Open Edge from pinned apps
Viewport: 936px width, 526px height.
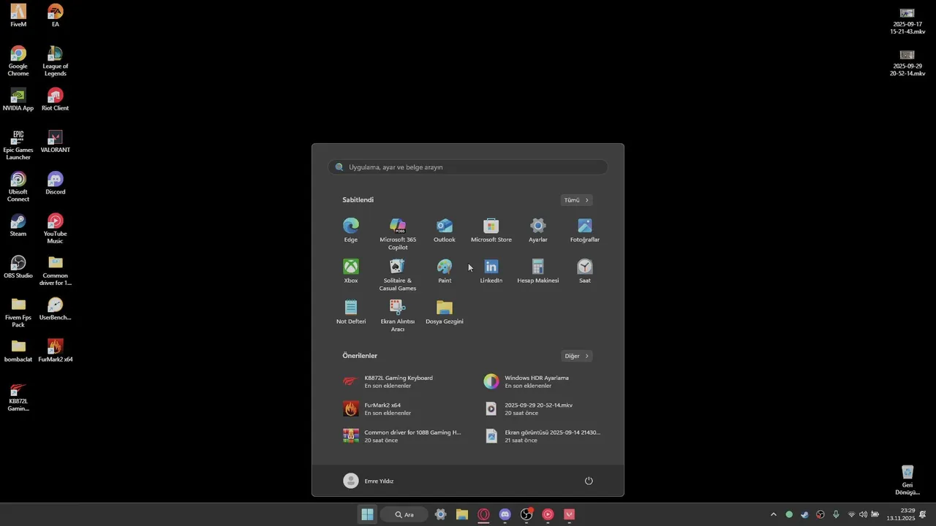point(351,229)
